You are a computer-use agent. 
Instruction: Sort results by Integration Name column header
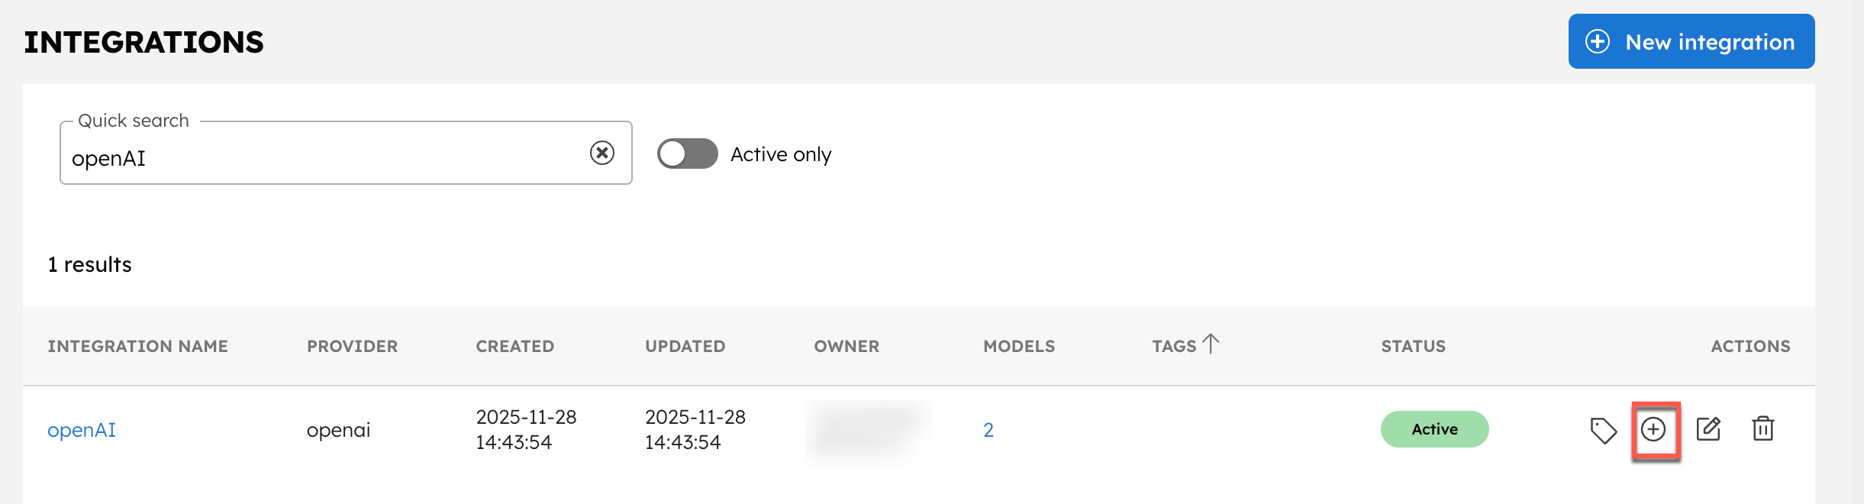[x=137, y=345]
